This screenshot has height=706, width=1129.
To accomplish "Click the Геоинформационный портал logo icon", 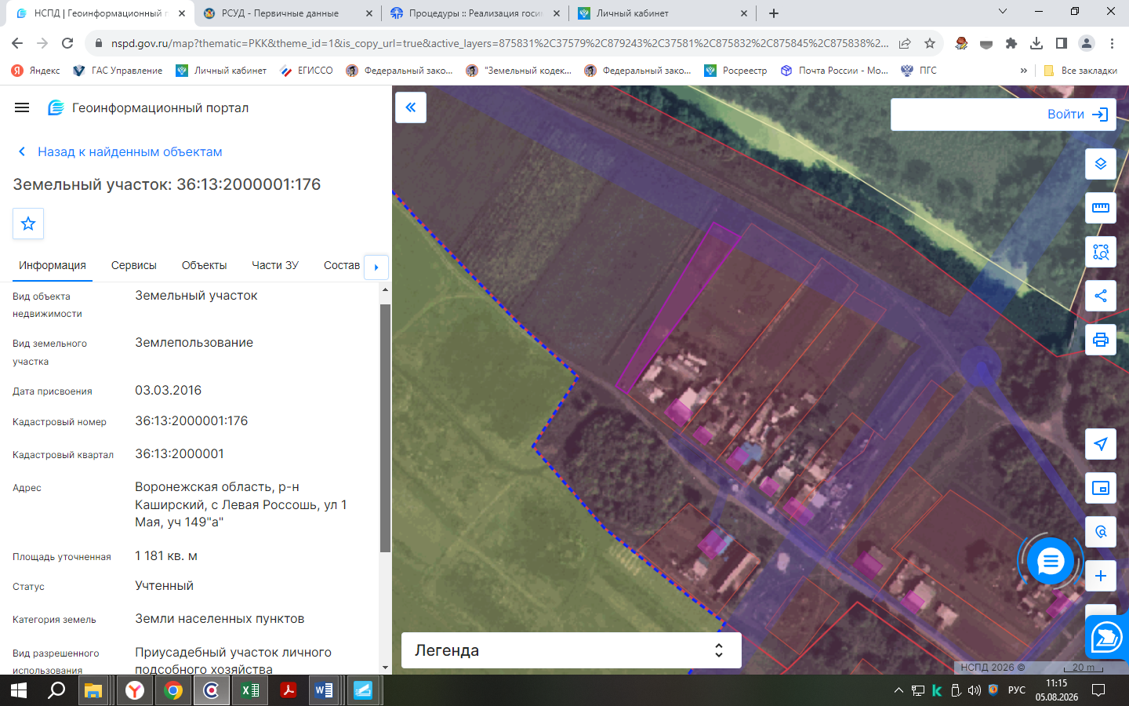I will tap(56, 107).
